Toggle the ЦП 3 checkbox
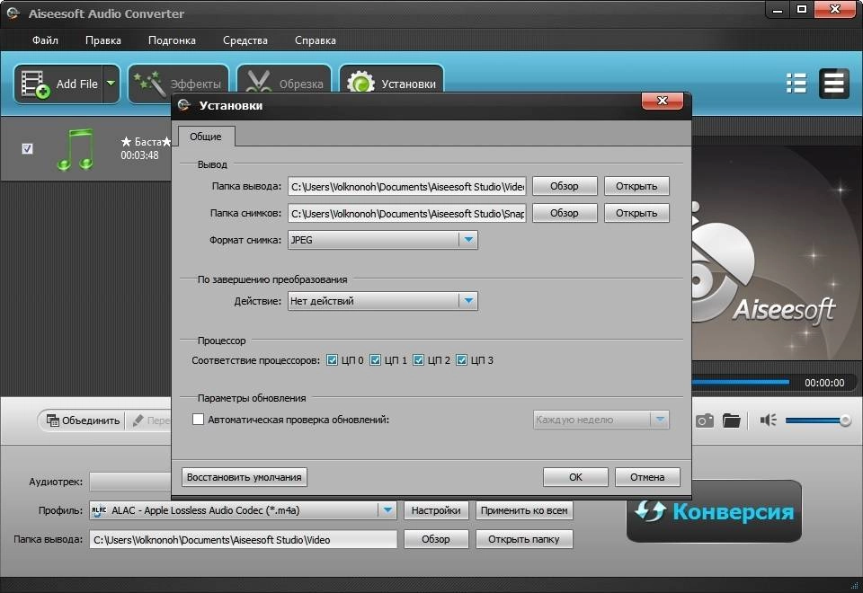 [x=462, y=360]
